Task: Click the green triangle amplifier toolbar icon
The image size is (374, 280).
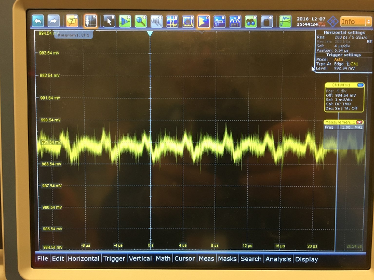Action: (x=125, y=21)
